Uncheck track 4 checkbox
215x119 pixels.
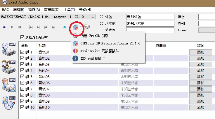(x=22, y=70)
